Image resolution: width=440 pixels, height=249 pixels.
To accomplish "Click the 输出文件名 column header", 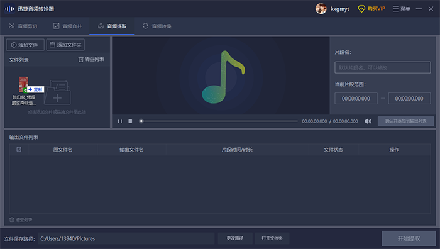I will (131, 150).
